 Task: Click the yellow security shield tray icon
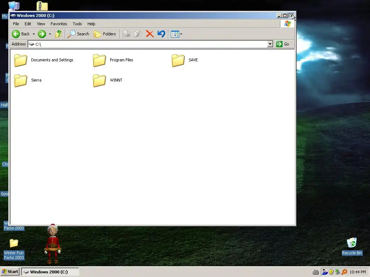pos(331,272)
